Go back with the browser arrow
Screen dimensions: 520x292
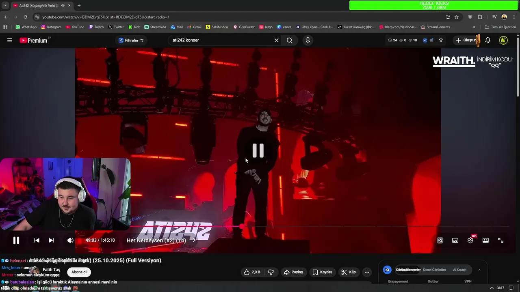coord(6,17)
